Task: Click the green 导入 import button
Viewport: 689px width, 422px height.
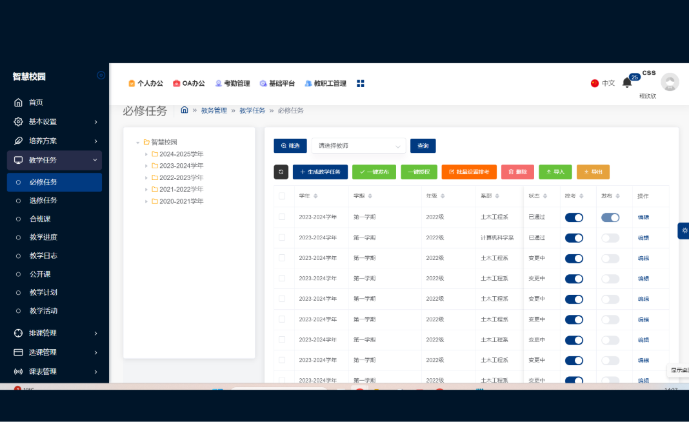Action: tap(555, 172)
